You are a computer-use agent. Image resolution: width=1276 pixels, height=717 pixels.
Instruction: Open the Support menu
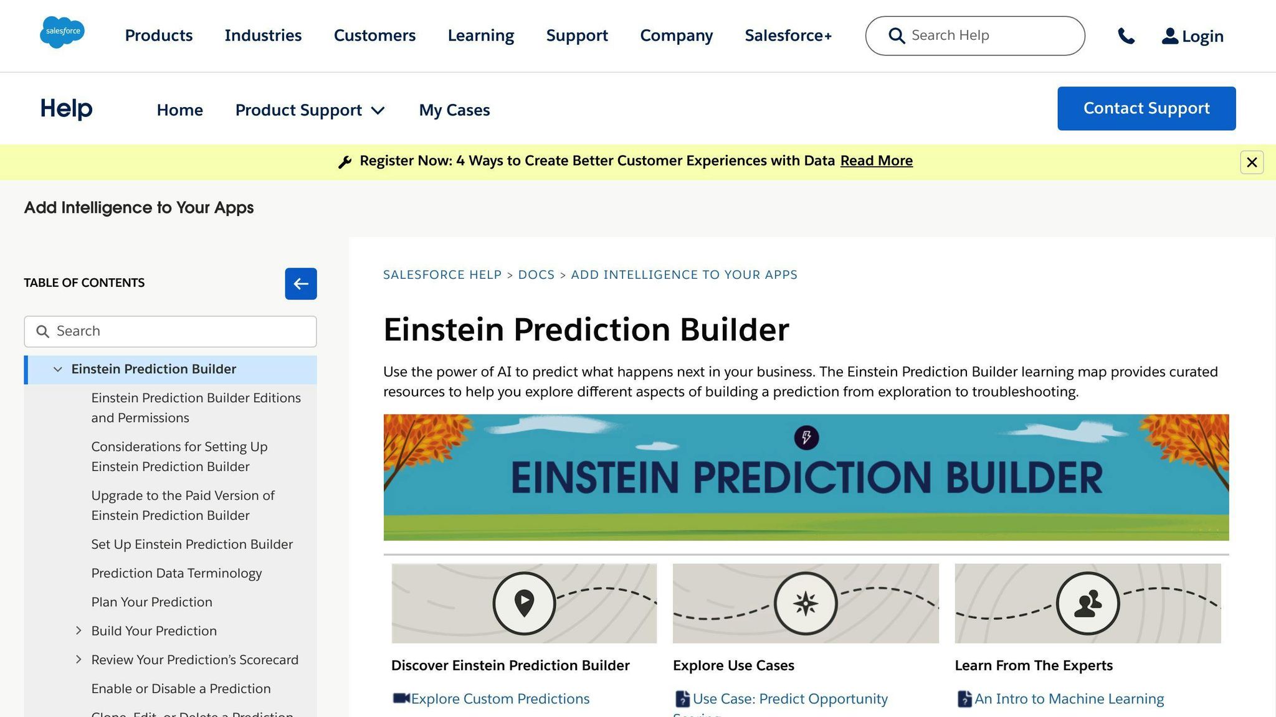click(577, 35)
